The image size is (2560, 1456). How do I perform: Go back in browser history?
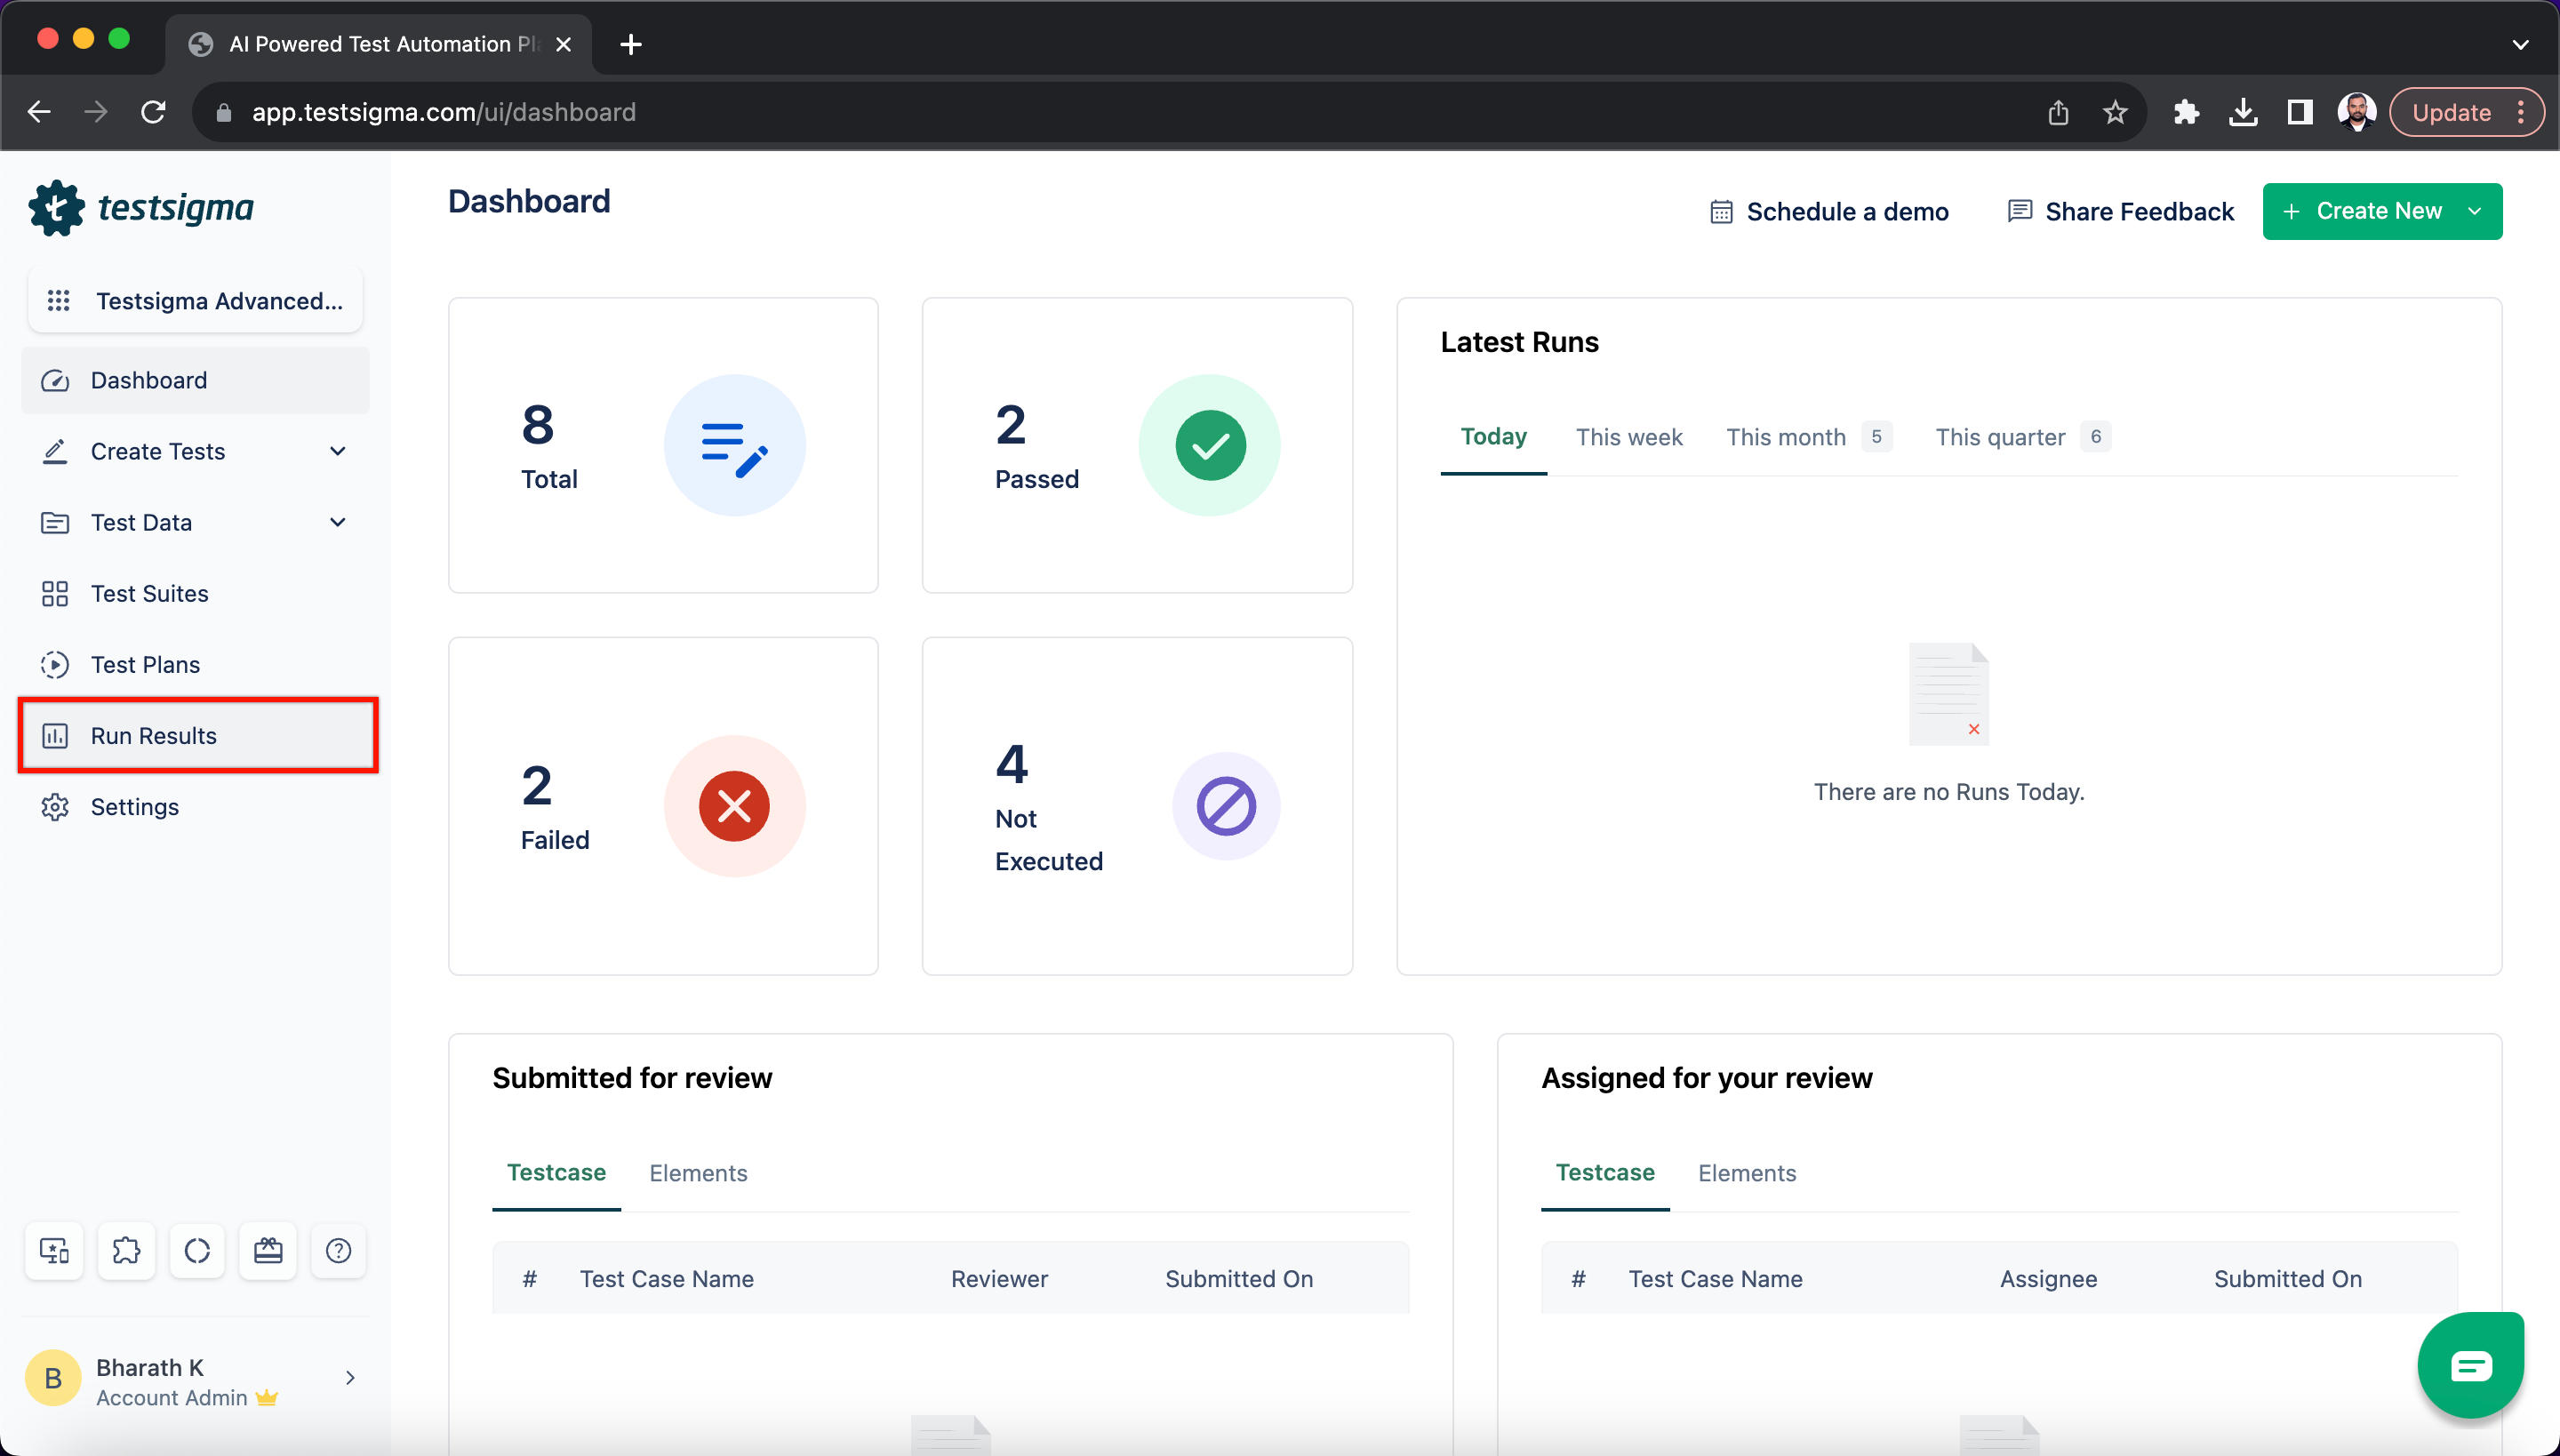coord(39,112)
